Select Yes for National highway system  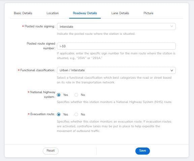[59, 95]
